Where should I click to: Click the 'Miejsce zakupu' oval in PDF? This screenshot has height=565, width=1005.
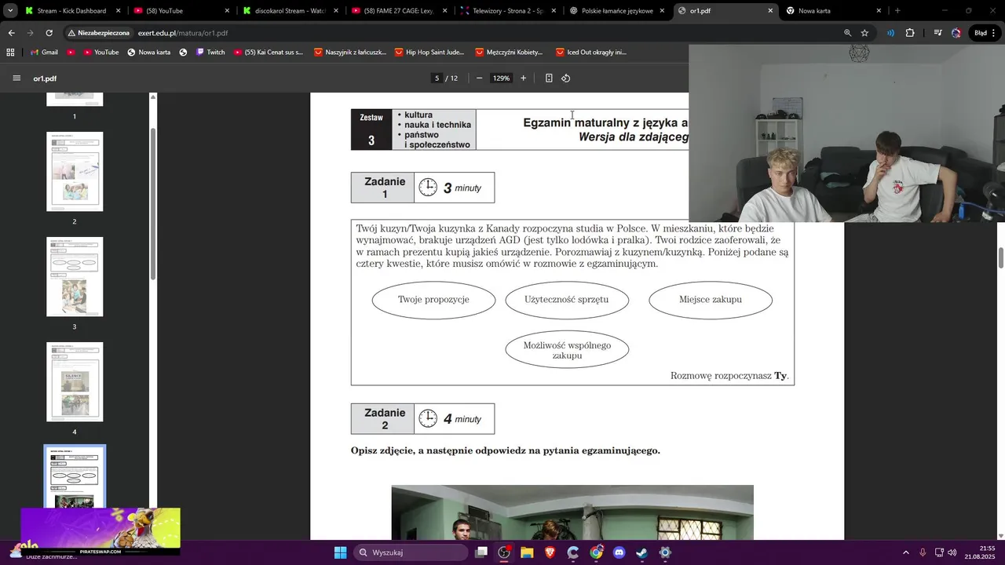(711, 300)
